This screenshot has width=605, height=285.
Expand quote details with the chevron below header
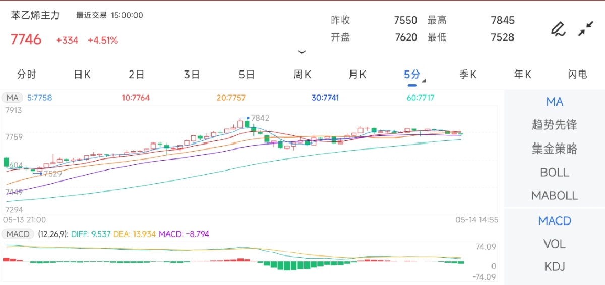click(x=302, y=52)
